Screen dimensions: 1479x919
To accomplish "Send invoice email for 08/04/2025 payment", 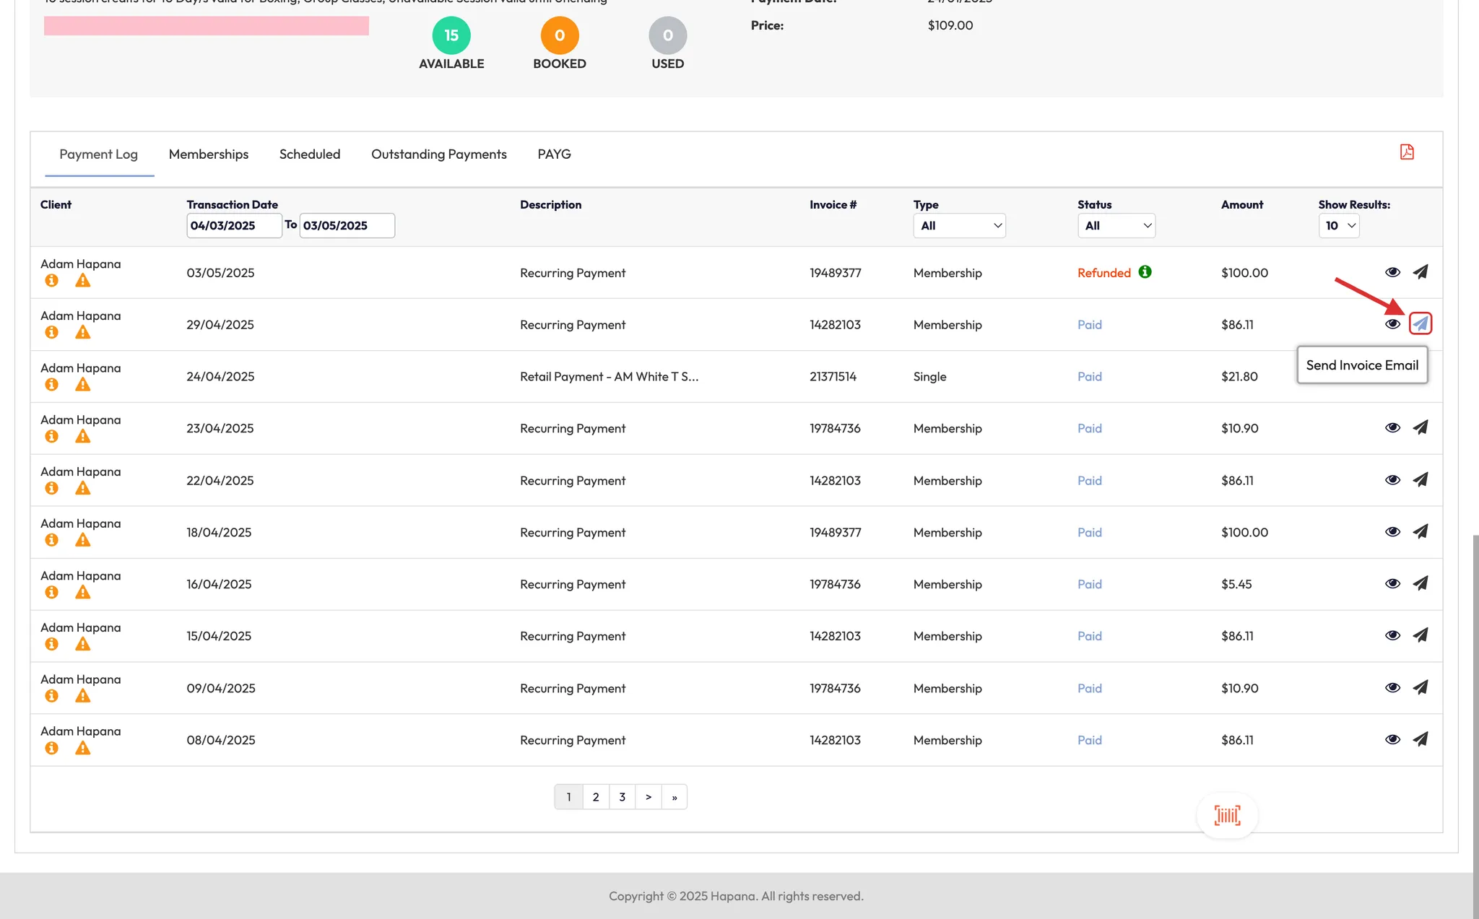I will point(1420,739).
